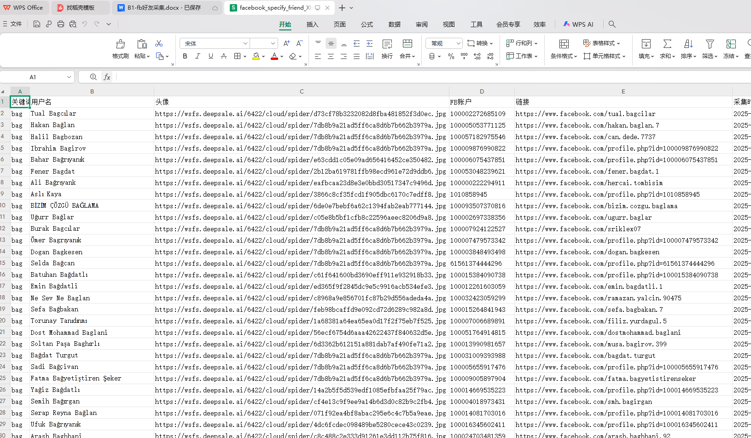Select the cell containing Hakan Bağlan
The height and width of the screenshot is (438, 751).
(x=52, y=125)
